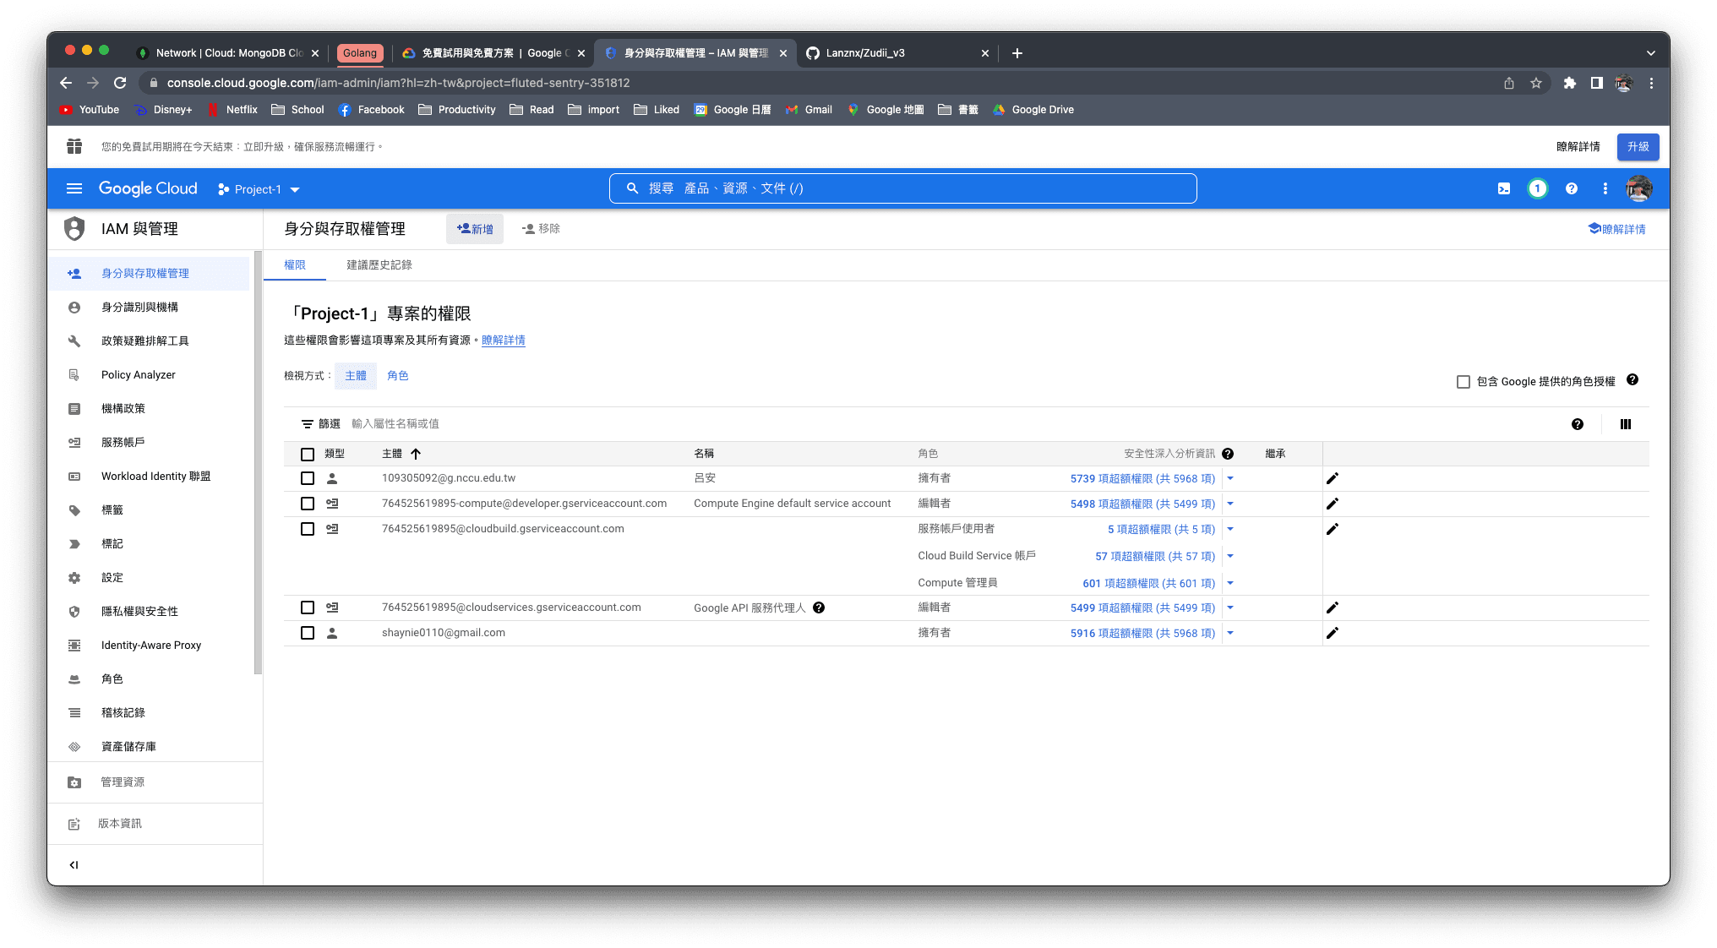Click the Google Cloud search box
This screenshot has height=948, width=1717.
point(902,188)
